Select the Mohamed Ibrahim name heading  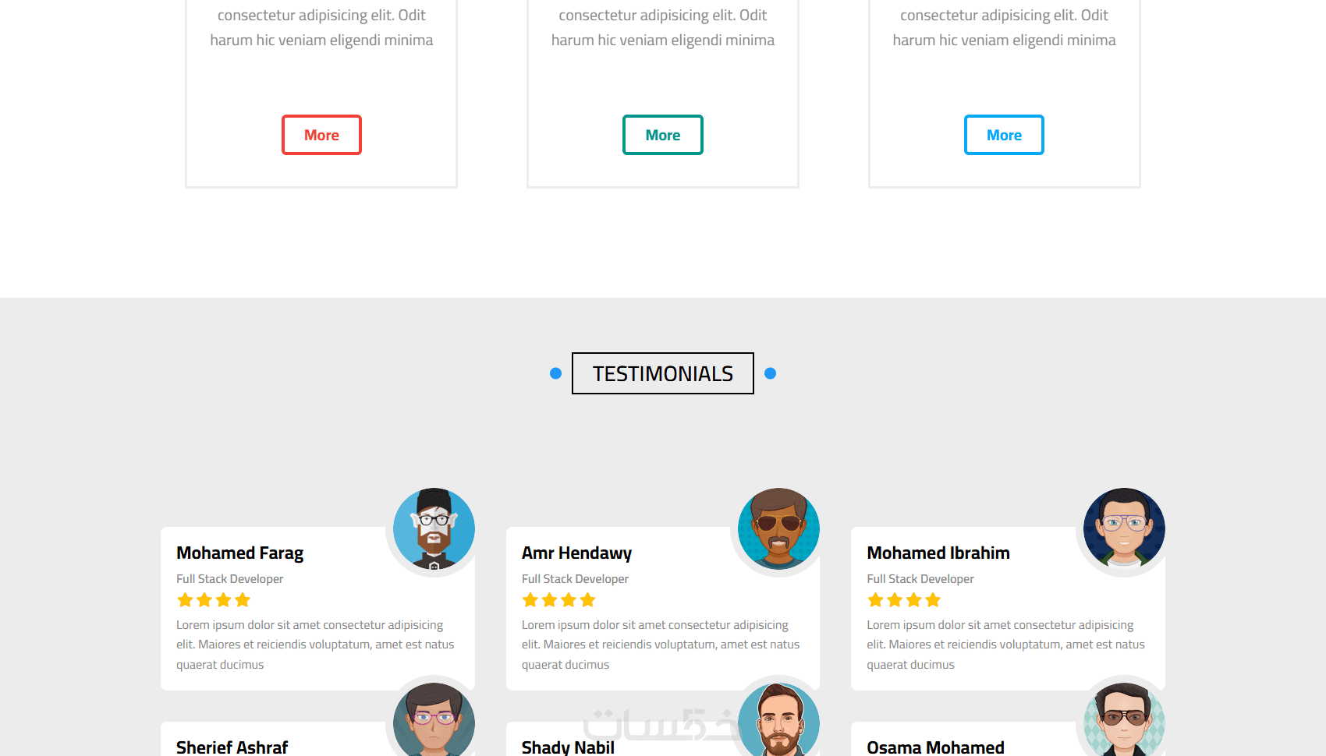pyautogui.click(x=938, y=553)
